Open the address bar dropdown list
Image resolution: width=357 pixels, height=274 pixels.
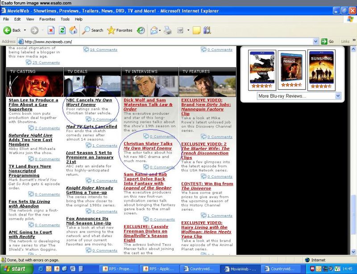[315, 42]
